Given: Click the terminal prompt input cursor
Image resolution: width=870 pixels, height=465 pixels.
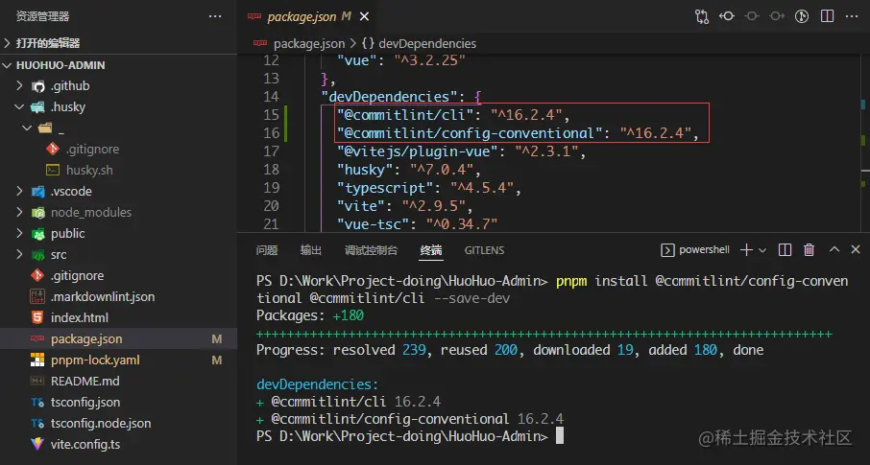Looking at the screenshot, I should coord(560,436).
